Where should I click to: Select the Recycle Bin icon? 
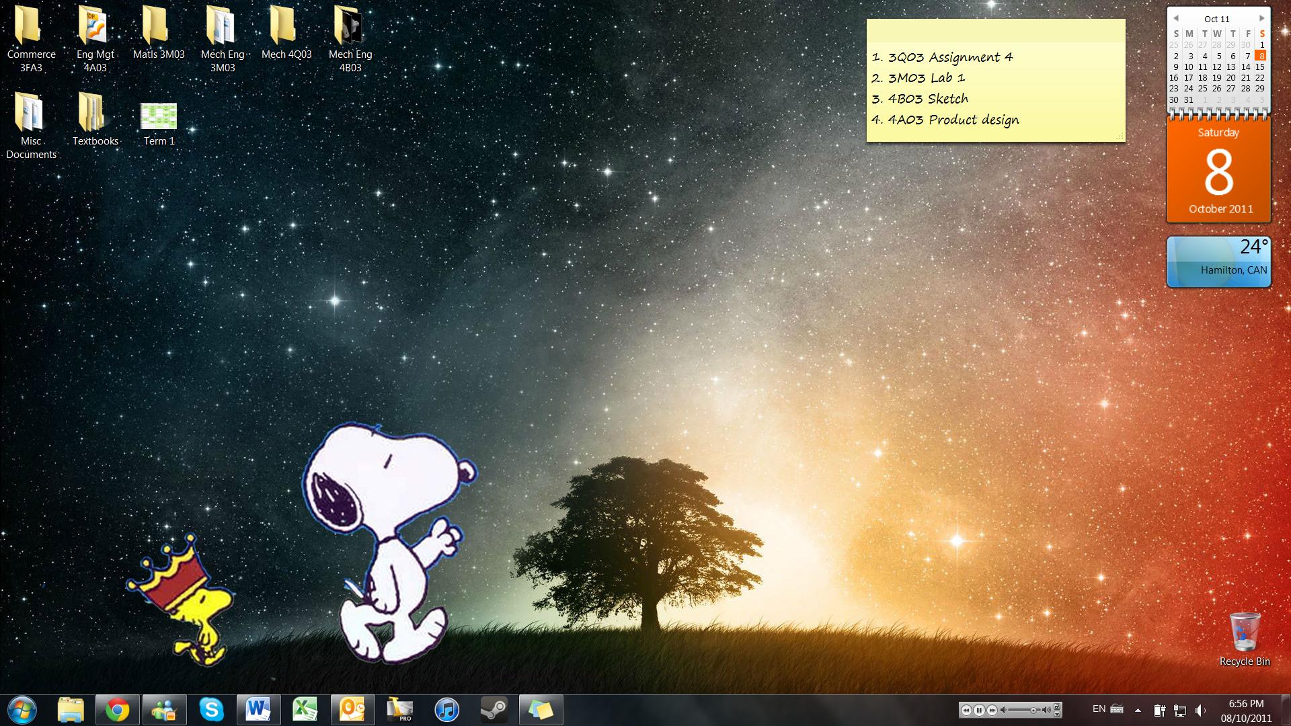[x=1245, y=639]
